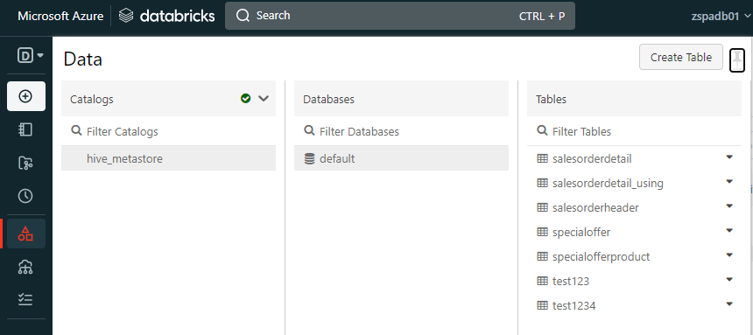Click the table icon beside test1234
The width and height of the screenshot is (753, 335).
pyautogui.click(x=542, y=305)
